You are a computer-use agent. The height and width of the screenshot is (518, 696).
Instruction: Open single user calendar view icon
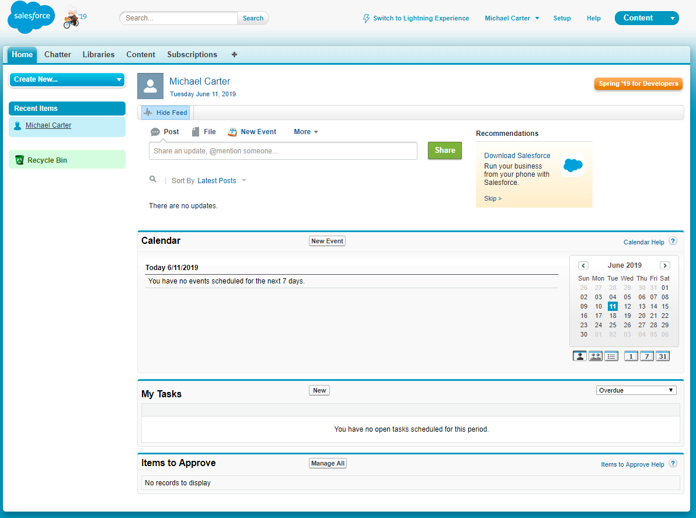coord(580,356)
